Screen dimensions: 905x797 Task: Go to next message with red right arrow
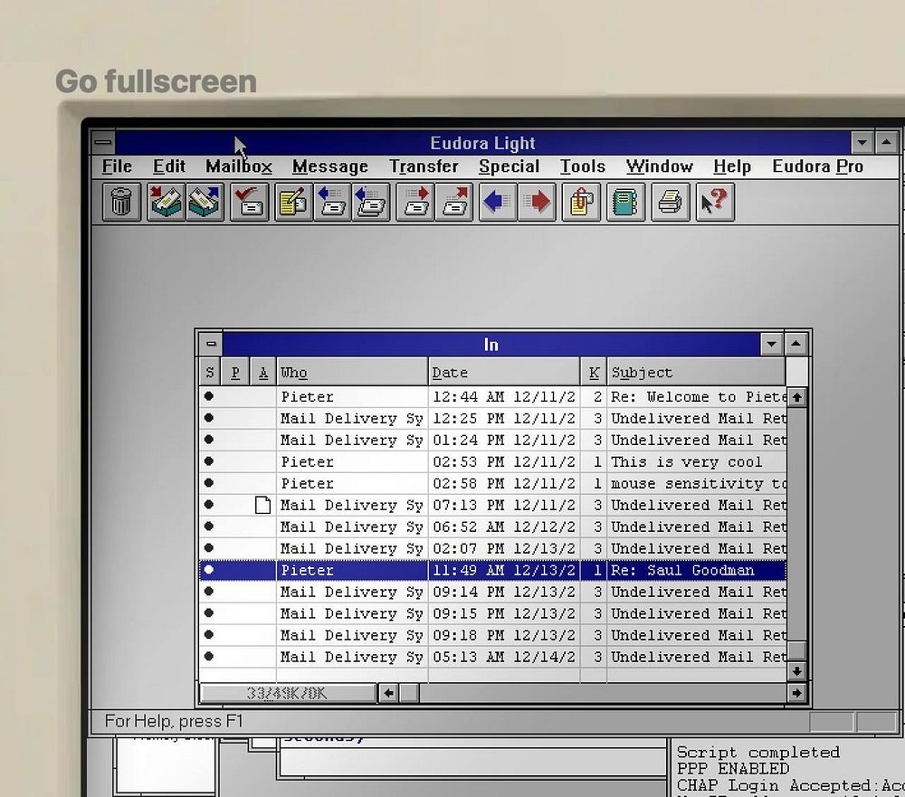click(537, 202)
